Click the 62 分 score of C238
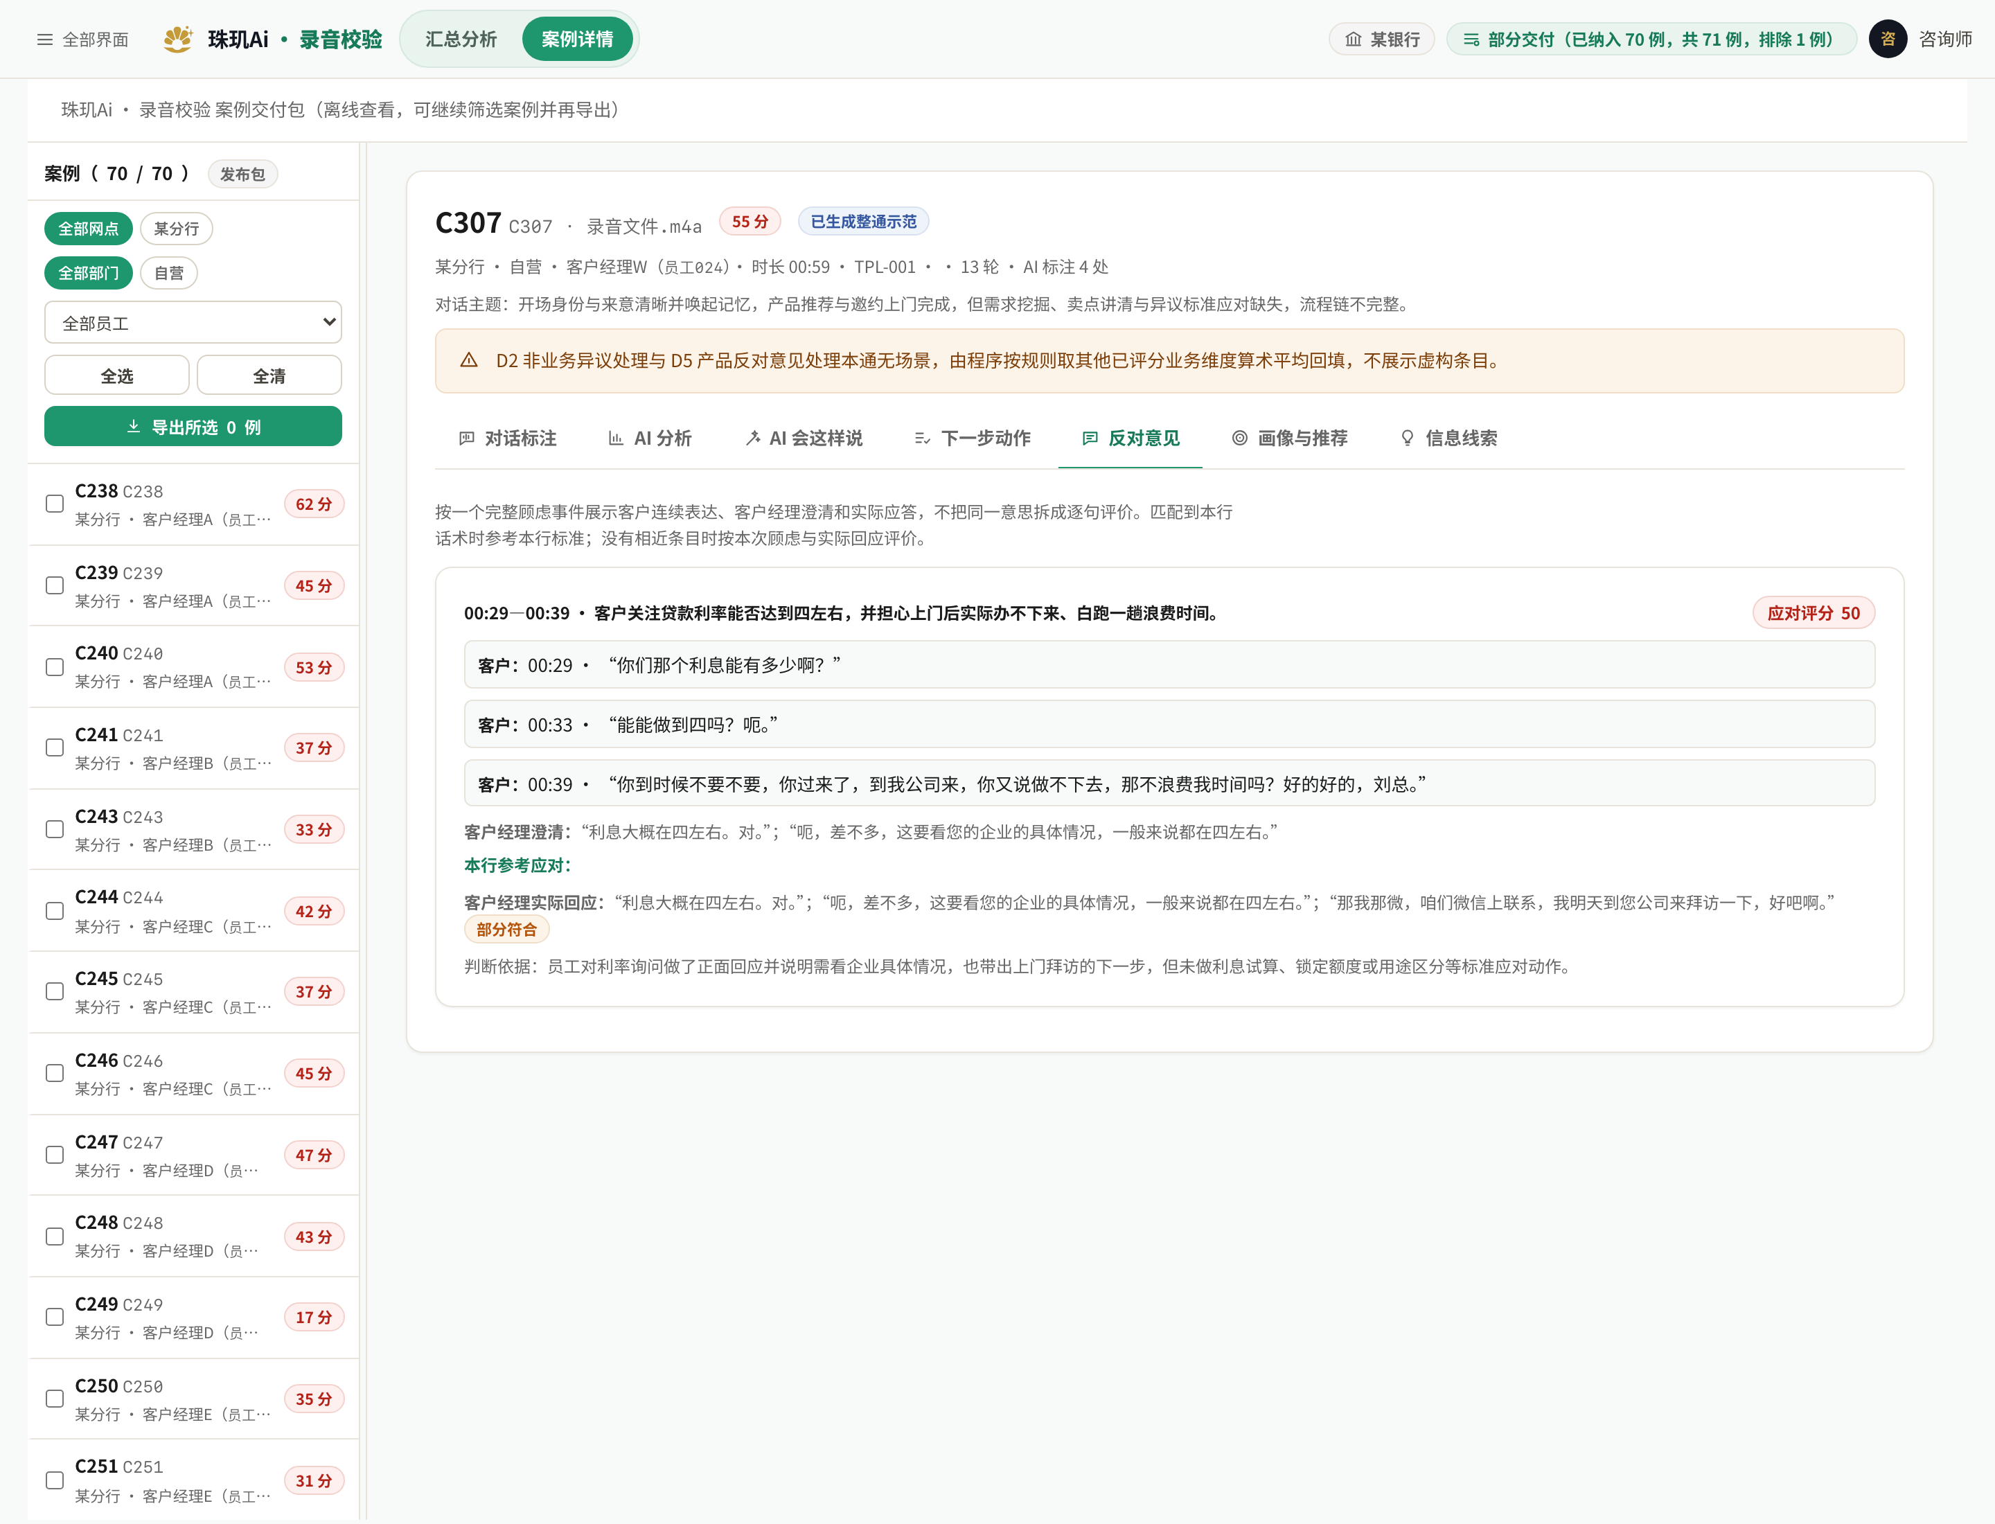Viewport: 1995px width, 1524px height. 313,504
